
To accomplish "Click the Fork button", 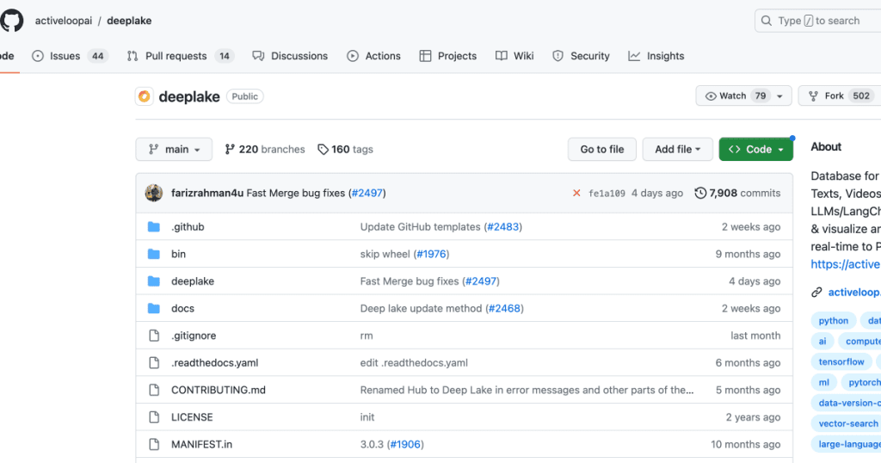I will [840, 96].
